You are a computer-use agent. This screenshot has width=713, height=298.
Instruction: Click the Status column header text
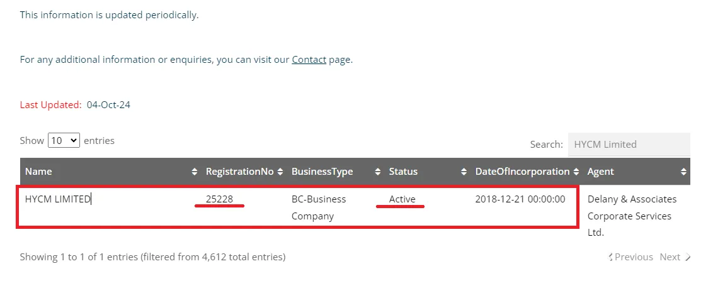pyautogui.click(x=403, y=172)
